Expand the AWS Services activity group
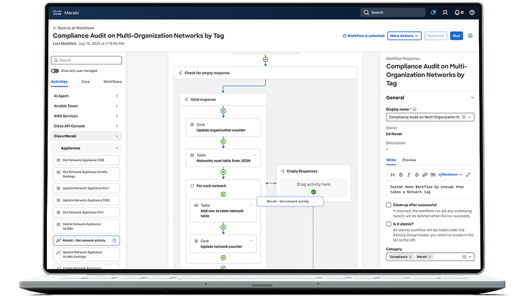This screenshot has height=296, width=526. (117, 116)
